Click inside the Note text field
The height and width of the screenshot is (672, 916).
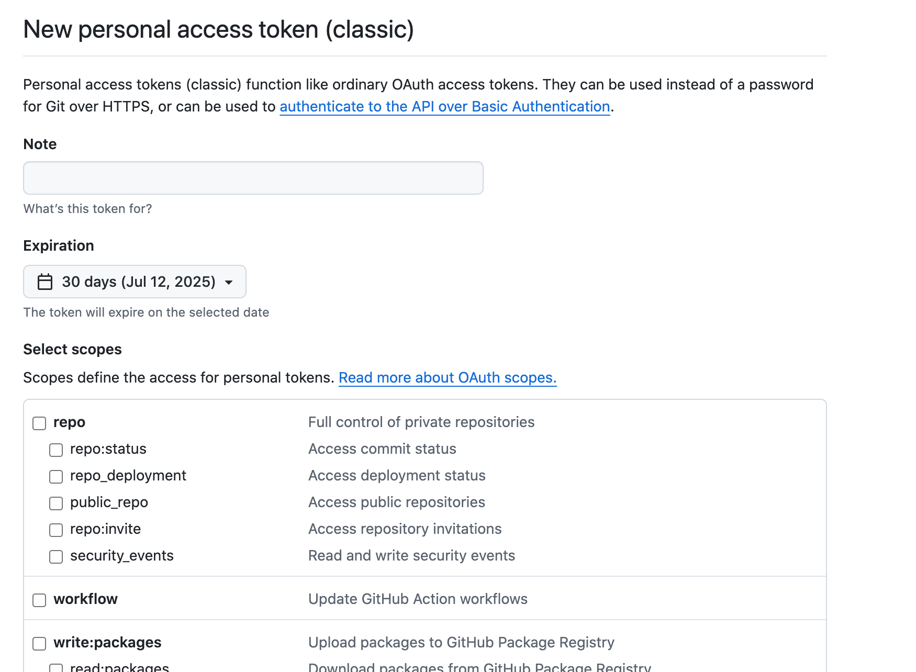[253, 178]
